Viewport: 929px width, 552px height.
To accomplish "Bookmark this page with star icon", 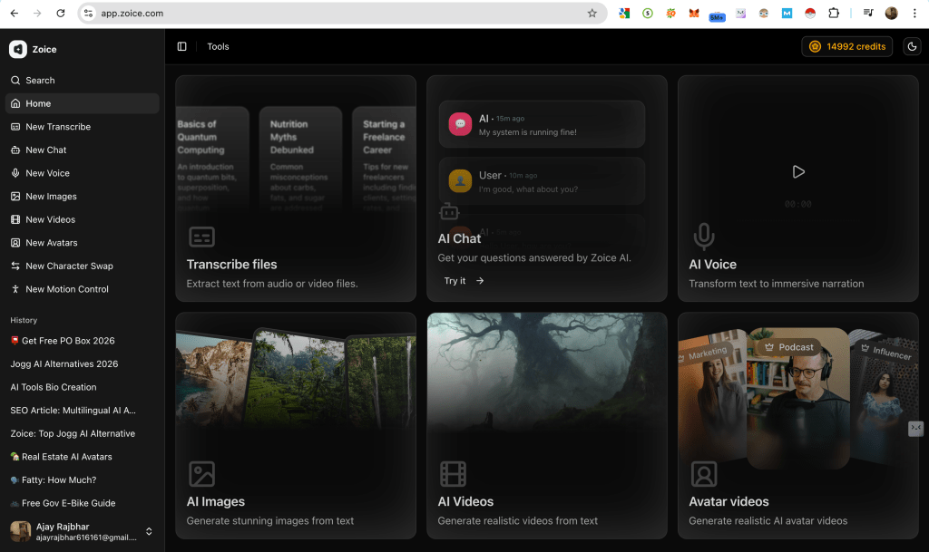I will pyautogui.click(x=592, y=14).
